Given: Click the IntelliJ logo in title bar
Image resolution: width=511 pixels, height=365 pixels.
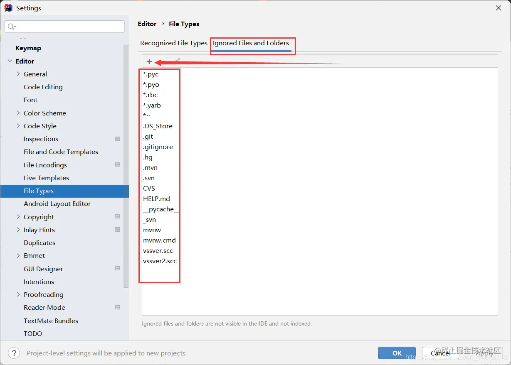Looking at the screenshot, I should tap(8, 8).
